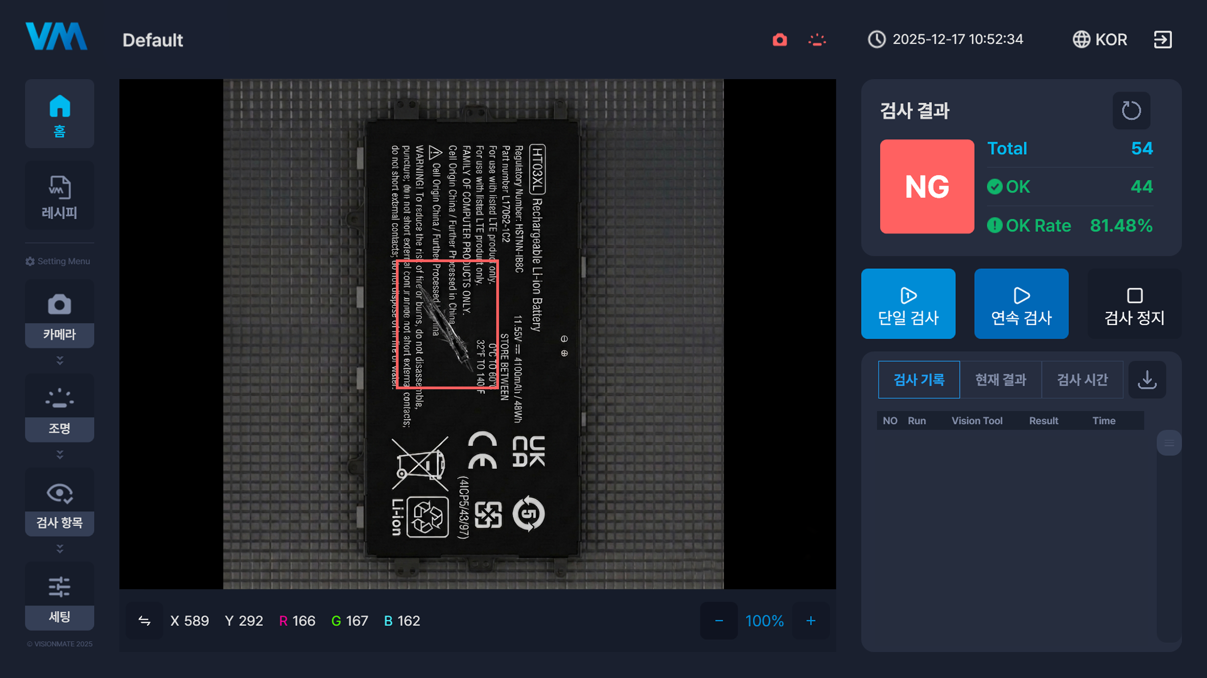Viewport: 1207px width, 678px height.
Task: Click the timestamp 2025-12-17 10:52:34
Action: (x=958, y=39)
